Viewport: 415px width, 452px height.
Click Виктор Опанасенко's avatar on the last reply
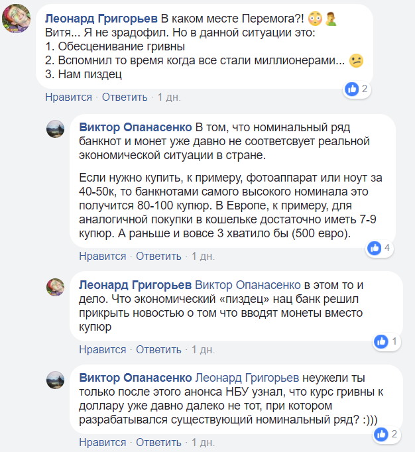click(55, 380)
